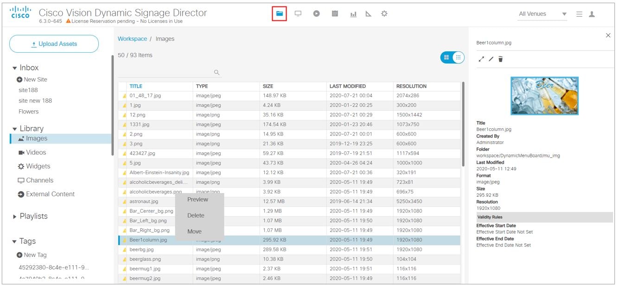
Task: Open the device management monitor icon
Action: 298,14
